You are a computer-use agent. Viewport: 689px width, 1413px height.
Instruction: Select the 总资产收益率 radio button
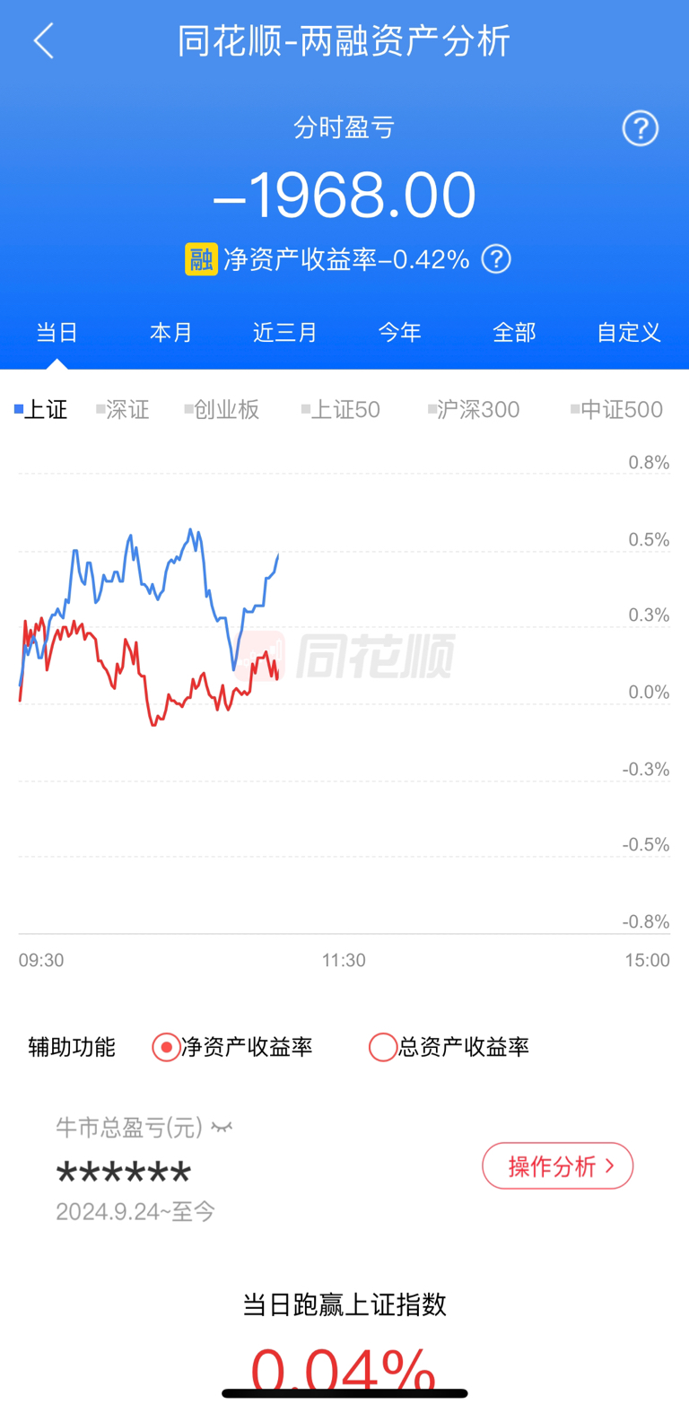point(383,1047)
